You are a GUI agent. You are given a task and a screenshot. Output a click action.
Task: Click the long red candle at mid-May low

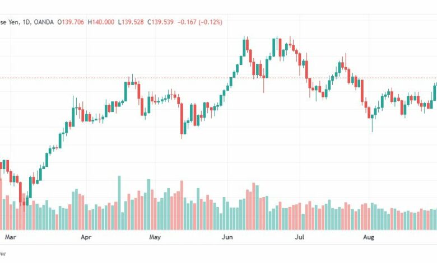click(x=182, y=119)
